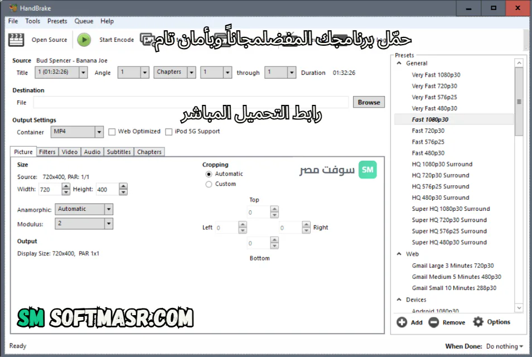Open the Queue menu

(x=84, y=21)
